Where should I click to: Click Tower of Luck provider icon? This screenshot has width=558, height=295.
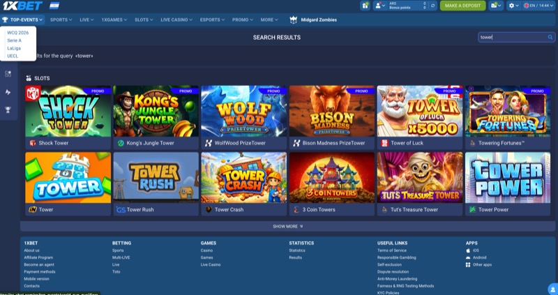coord(384,143)
